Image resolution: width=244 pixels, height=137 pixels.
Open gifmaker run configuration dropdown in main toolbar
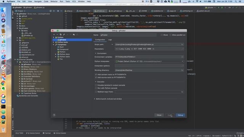(x=210, y=8)
